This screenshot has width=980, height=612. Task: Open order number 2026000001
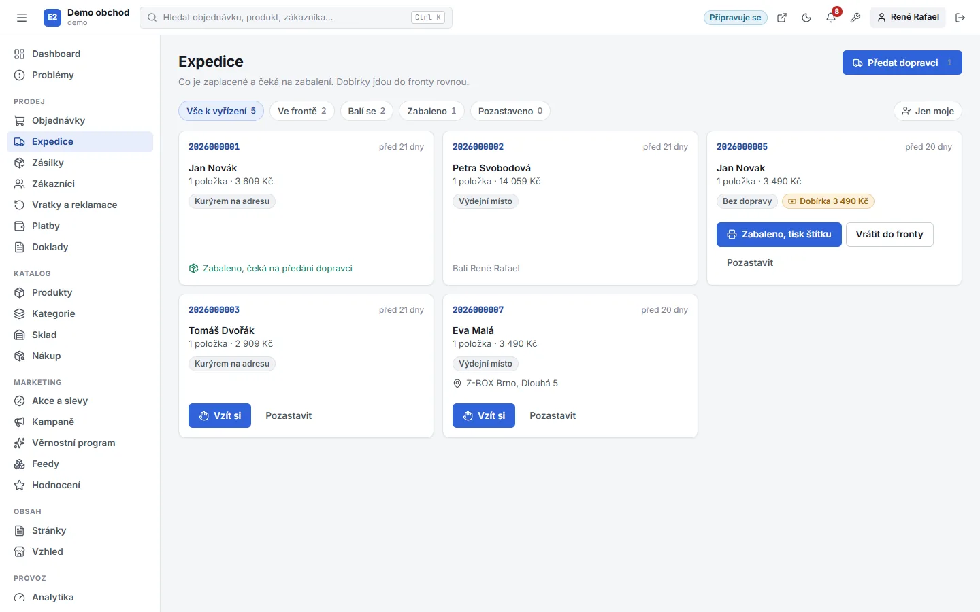pyautogui.click(x=214, y=147)
